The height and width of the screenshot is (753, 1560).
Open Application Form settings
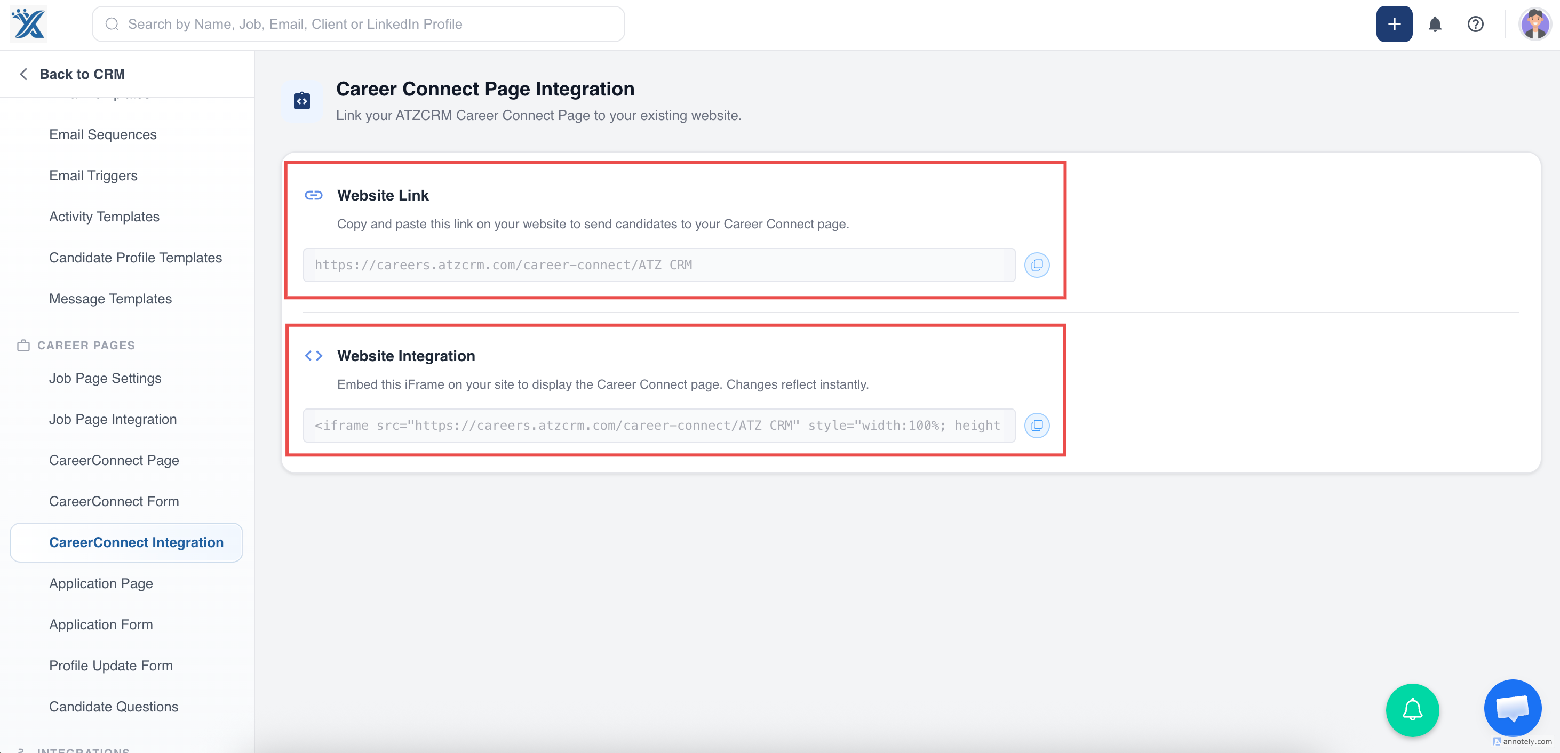pos(101,624)
